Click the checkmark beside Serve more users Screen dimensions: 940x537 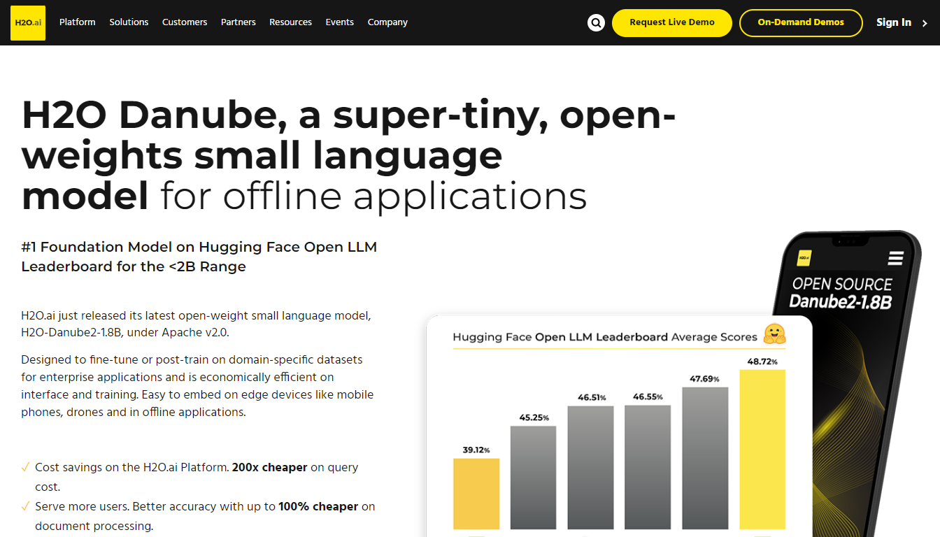coord(25,506)
